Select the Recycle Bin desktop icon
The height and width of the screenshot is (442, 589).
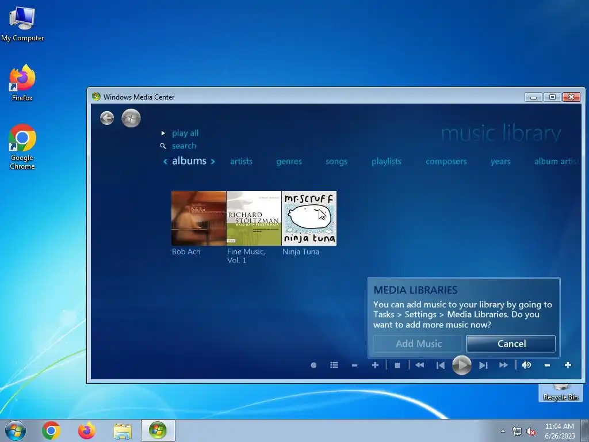[560, 393]
